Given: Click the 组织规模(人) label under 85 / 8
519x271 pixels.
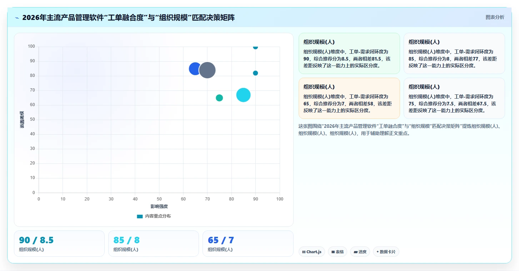Looking at the screenshot, I should pyautogui.click(x=126, y=250).
